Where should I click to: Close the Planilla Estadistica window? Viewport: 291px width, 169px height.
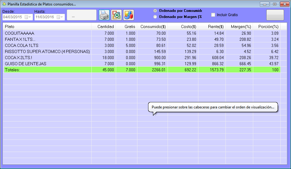(x=285, y=4)
